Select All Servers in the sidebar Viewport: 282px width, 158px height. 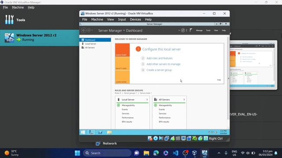(90, 48)
